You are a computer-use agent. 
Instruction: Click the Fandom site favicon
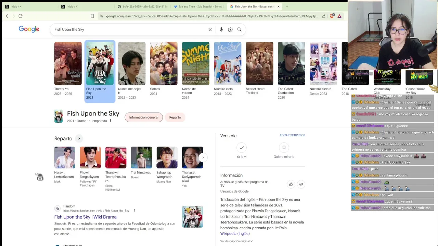click(x=57, y=208)
